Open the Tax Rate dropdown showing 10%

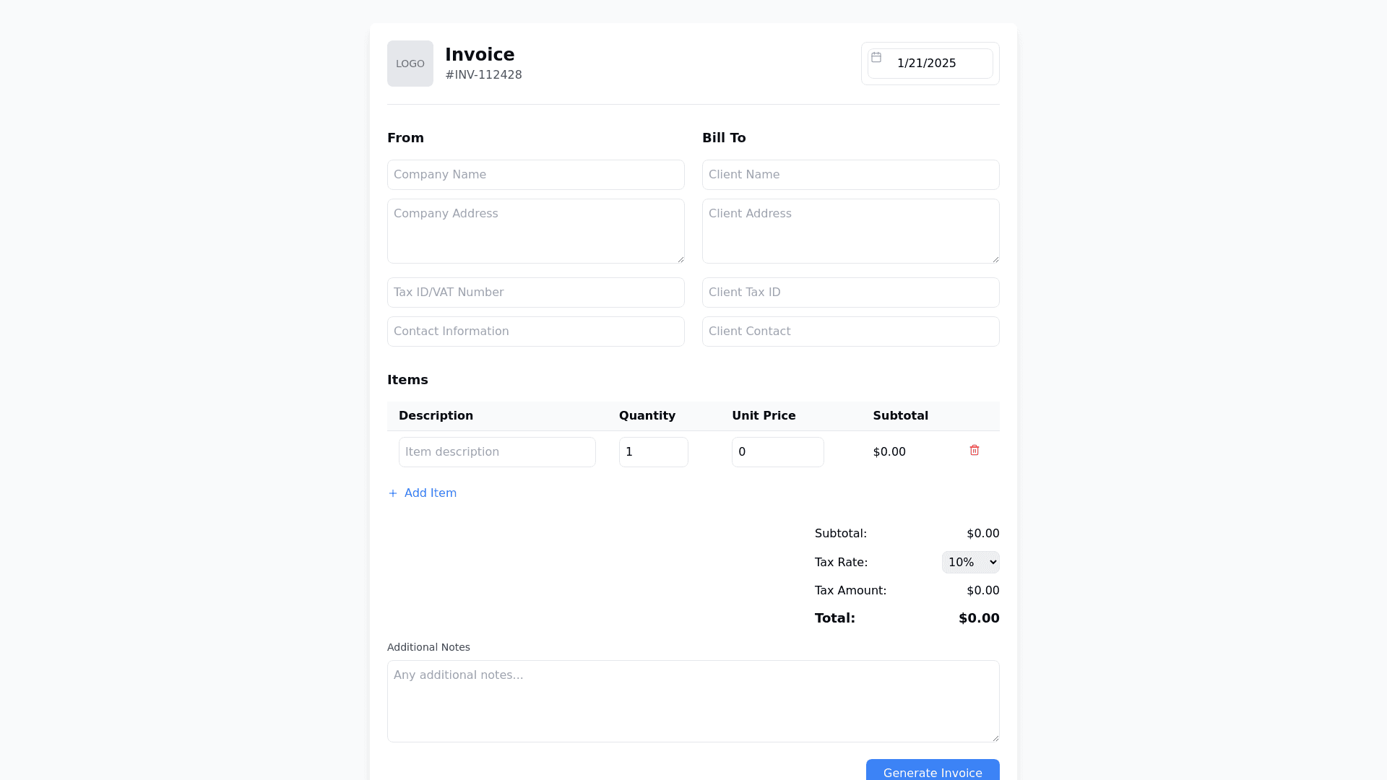(970, 562)
